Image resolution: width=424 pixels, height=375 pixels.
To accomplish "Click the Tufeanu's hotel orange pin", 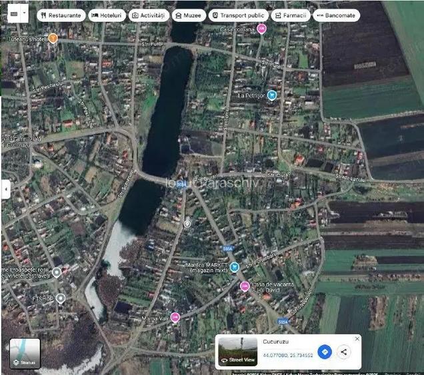I will [x=53, y=39].
